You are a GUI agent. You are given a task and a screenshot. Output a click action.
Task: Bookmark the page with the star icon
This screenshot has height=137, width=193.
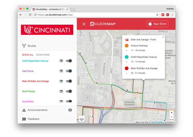coord(157,15)
